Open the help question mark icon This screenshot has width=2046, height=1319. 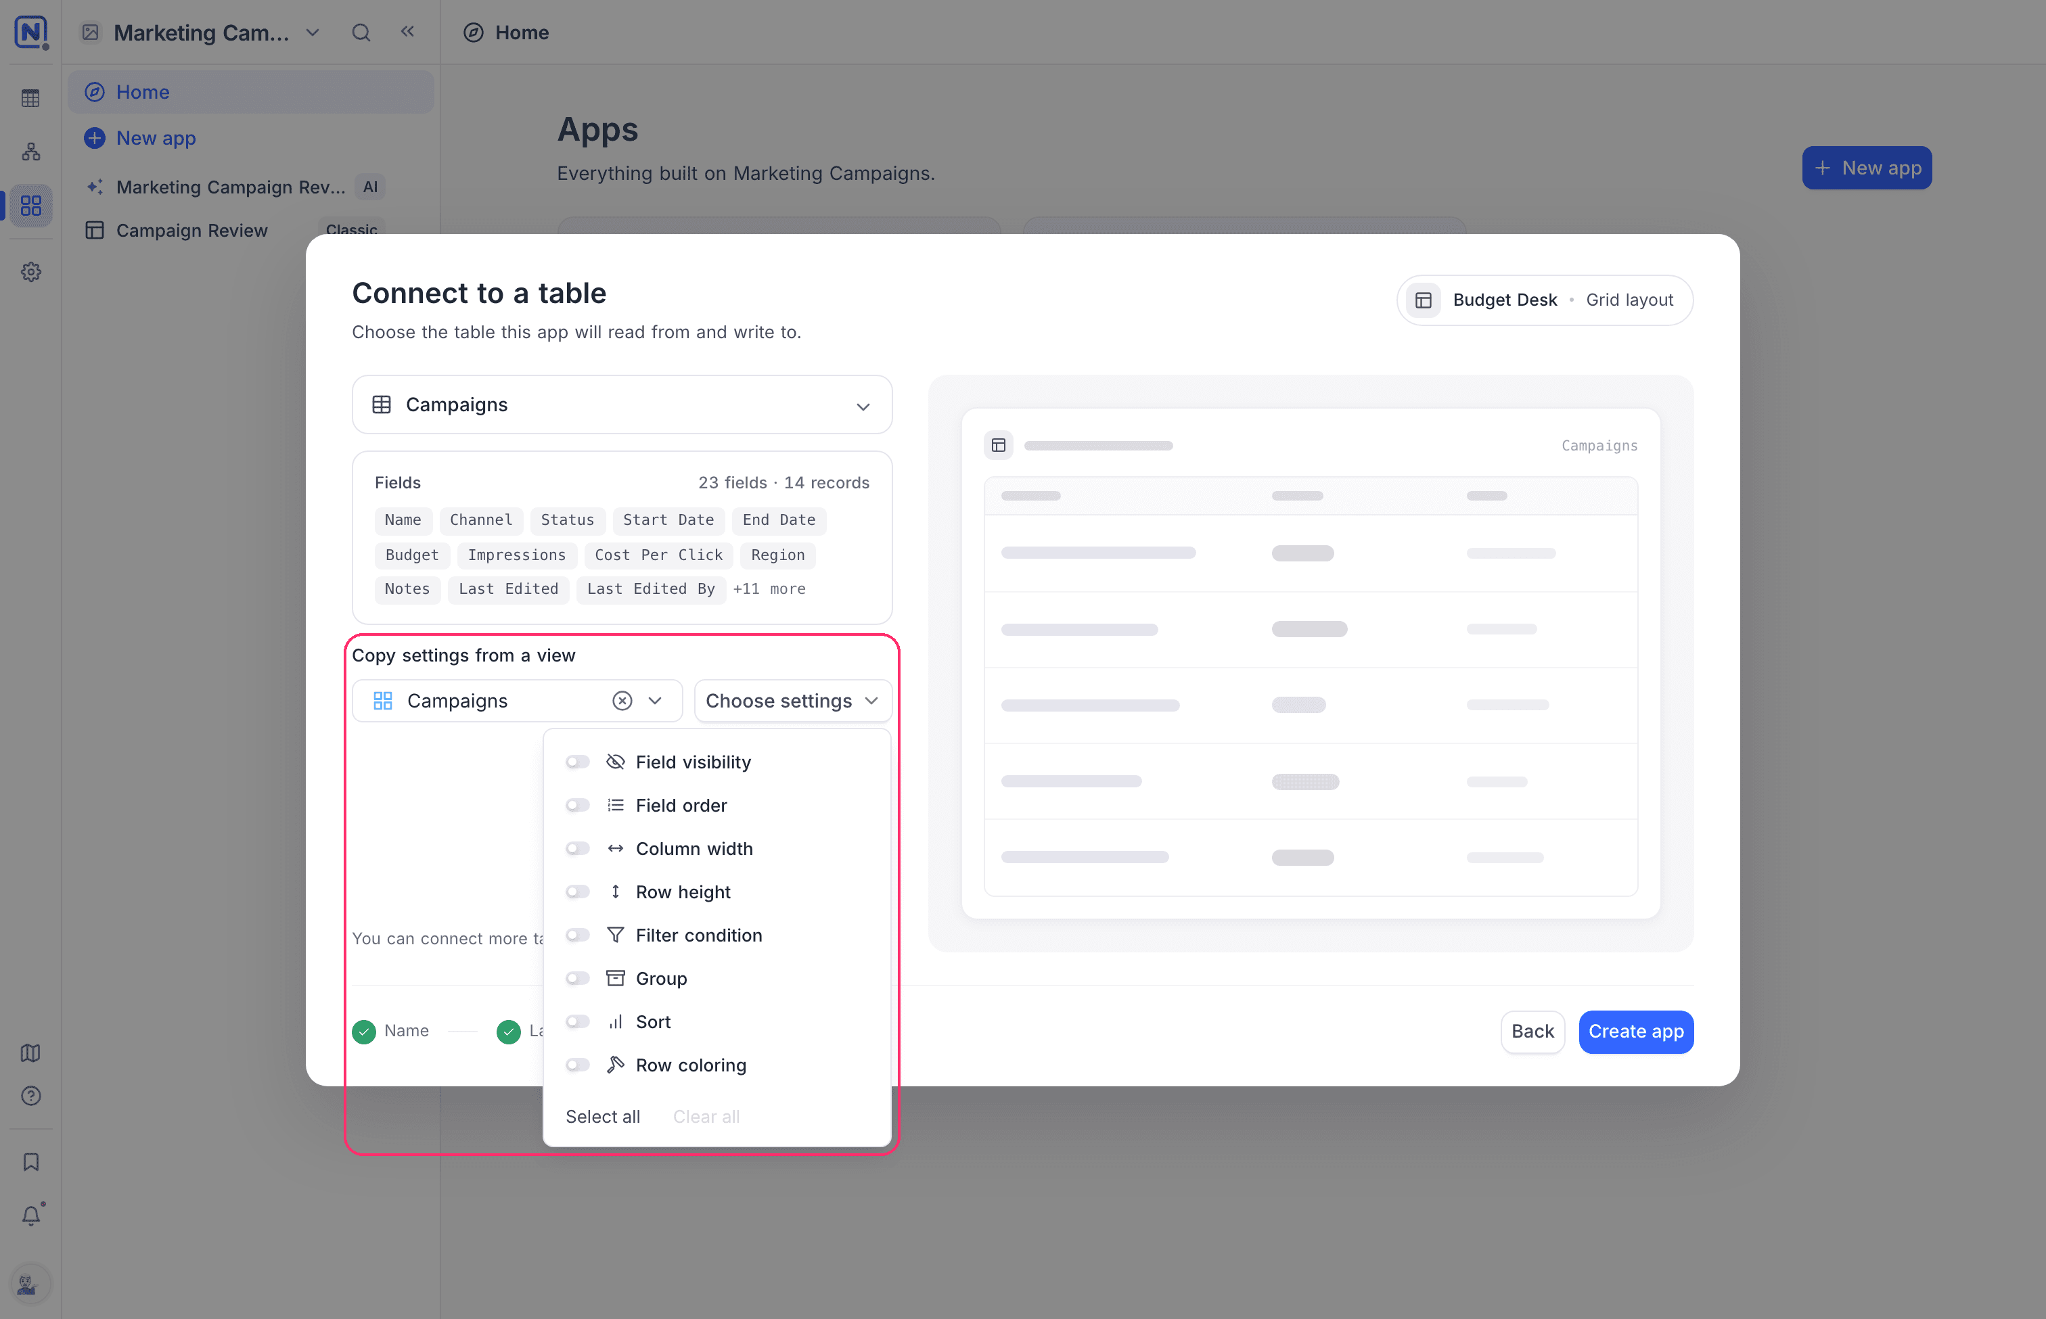[x=31, y=1096]
